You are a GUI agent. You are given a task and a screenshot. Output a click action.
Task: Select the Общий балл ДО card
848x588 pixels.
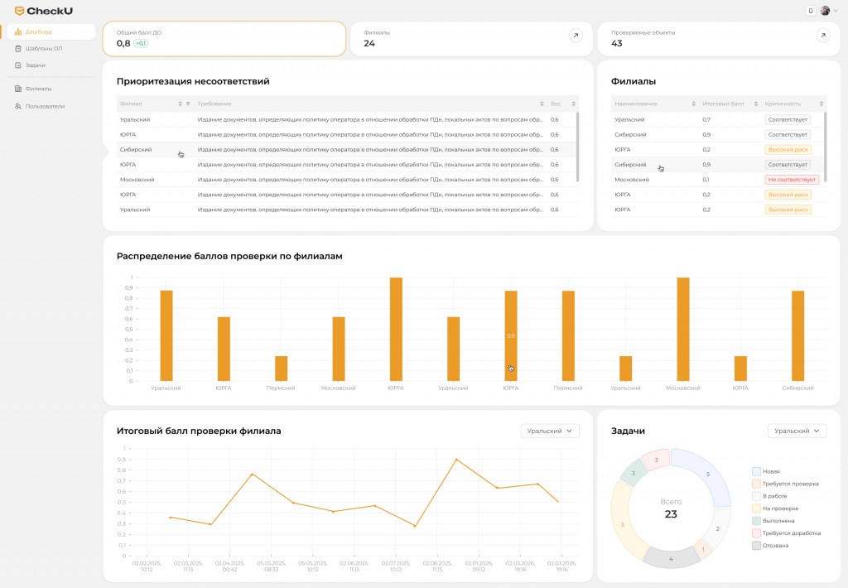pos(224,38)
